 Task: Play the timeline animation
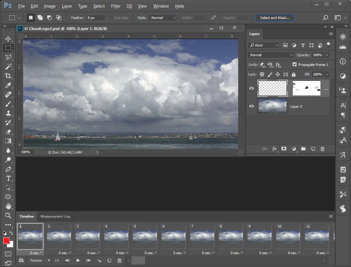pos(78,261)
